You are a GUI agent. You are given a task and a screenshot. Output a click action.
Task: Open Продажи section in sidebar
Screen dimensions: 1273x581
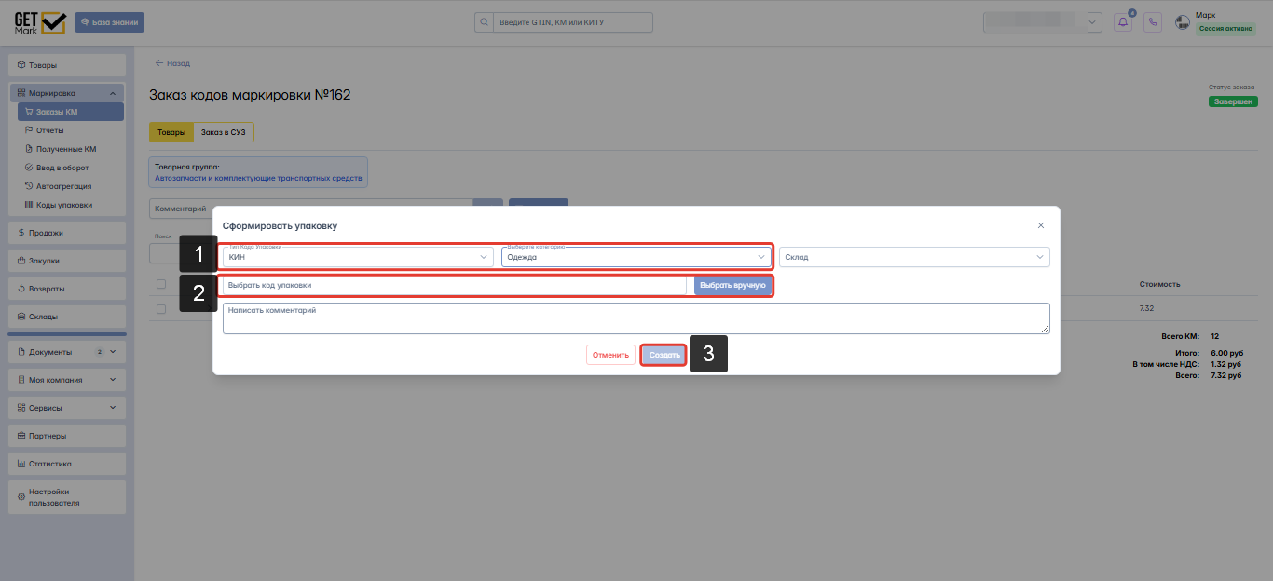[67, 233]
